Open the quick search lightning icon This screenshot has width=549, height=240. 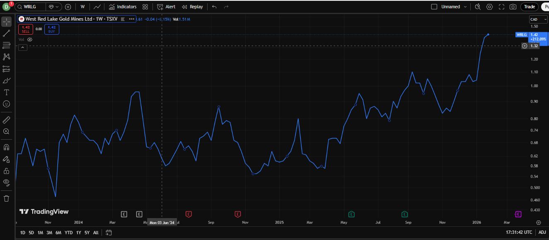(478, 7)
